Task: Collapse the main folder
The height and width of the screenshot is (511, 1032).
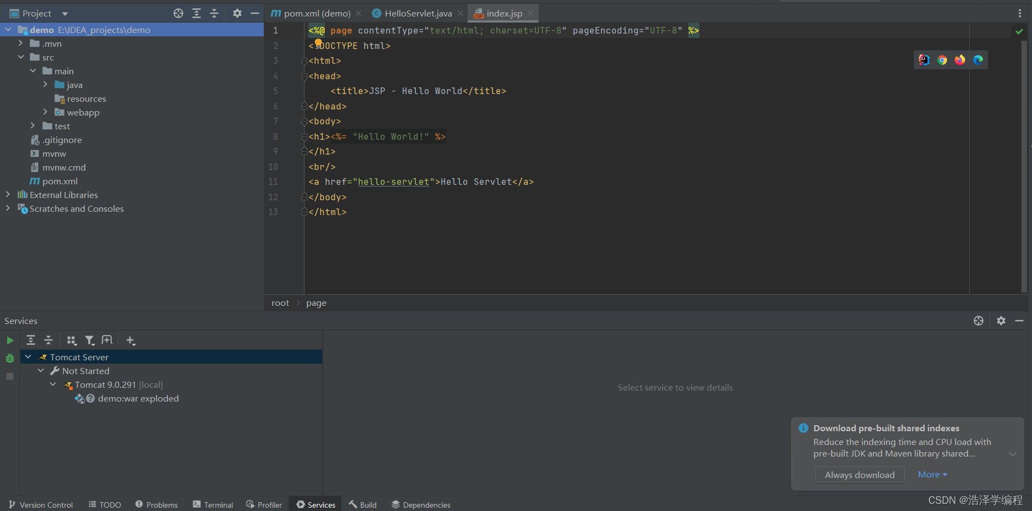Action: (33, 71)
